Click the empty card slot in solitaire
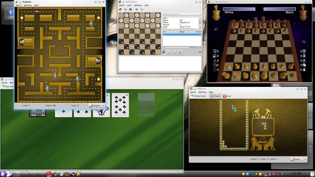This screenshot has width=315, height=177. click(x=146, y=105)
